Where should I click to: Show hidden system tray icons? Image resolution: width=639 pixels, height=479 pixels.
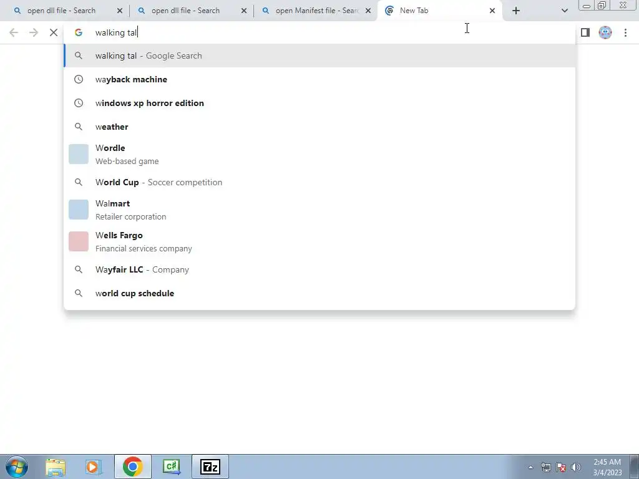[x=530, y=467]
